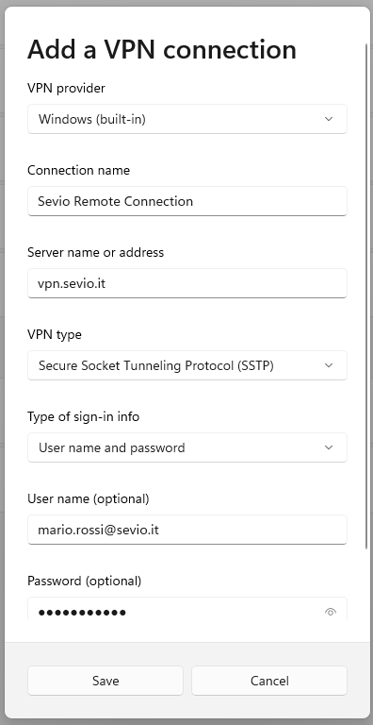Click the 'Sevio Remote Connection' name field
The image size is (373, 725).
point(186,201)
